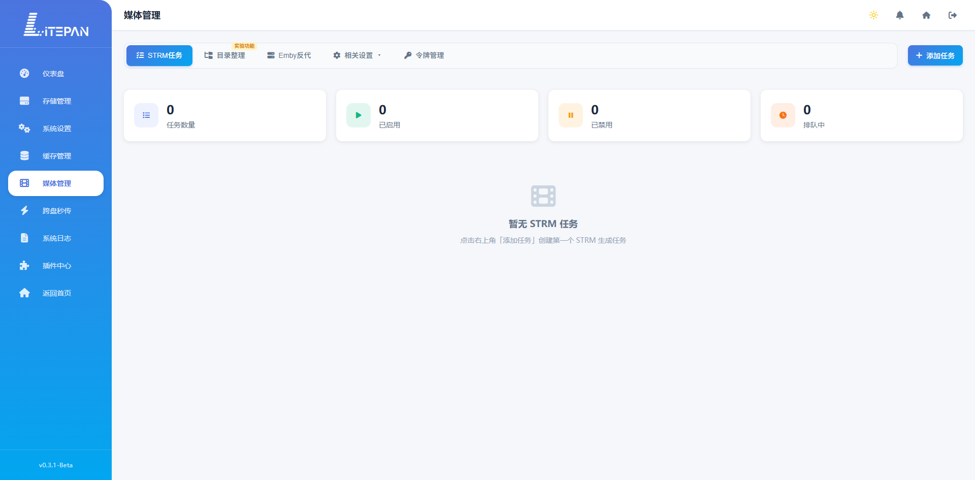This screenshot has height=480, width=975.
Task: Open 系统日志 system log in sidebar
Action: pyautogui.click(x=56, y=238)
